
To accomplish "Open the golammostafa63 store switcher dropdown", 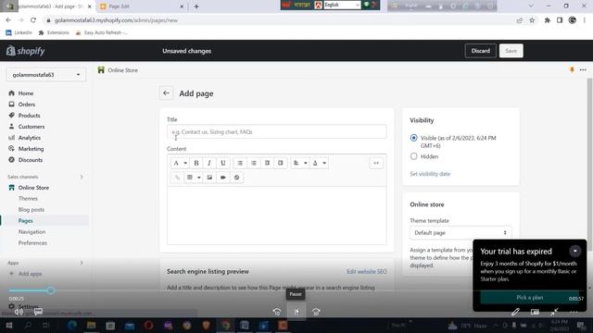I will tap(45, 75).
